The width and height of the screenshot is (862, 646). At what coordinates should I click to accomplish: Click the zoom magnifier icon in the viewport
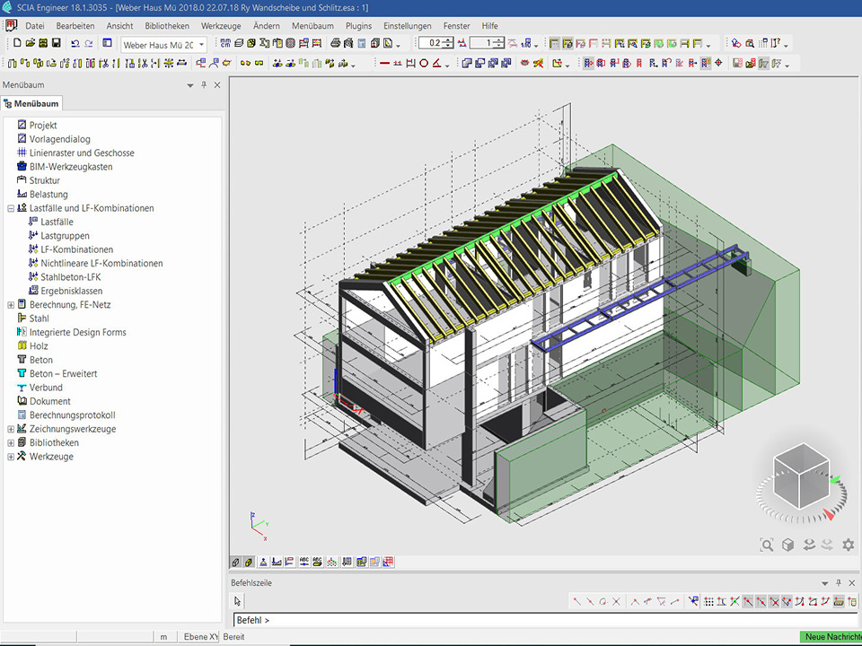click(766, 545)
